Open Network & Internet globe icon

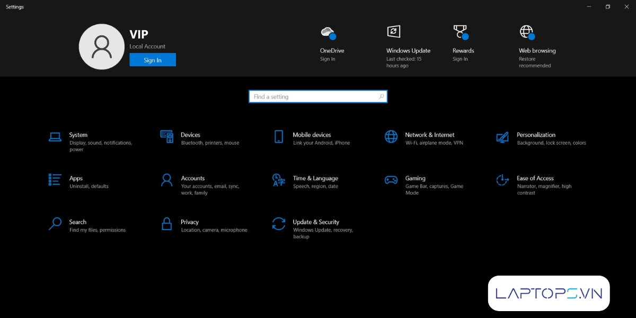click(x=391, y=137)
